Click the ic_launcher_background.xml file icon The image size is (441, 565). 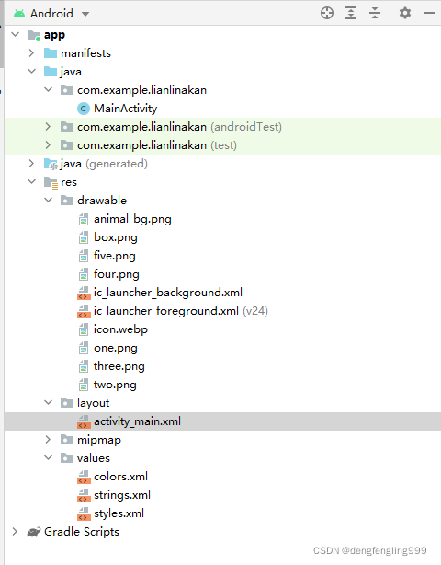coord(84,293)
